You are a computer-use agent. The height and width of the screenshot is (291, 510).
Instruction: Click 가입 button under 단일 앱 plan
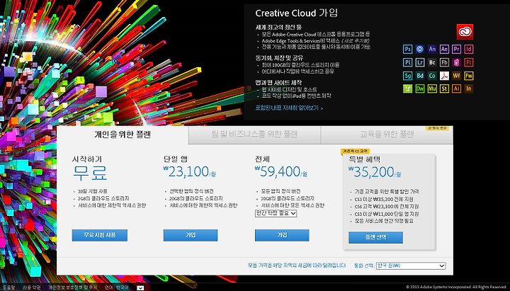(191, 235)
